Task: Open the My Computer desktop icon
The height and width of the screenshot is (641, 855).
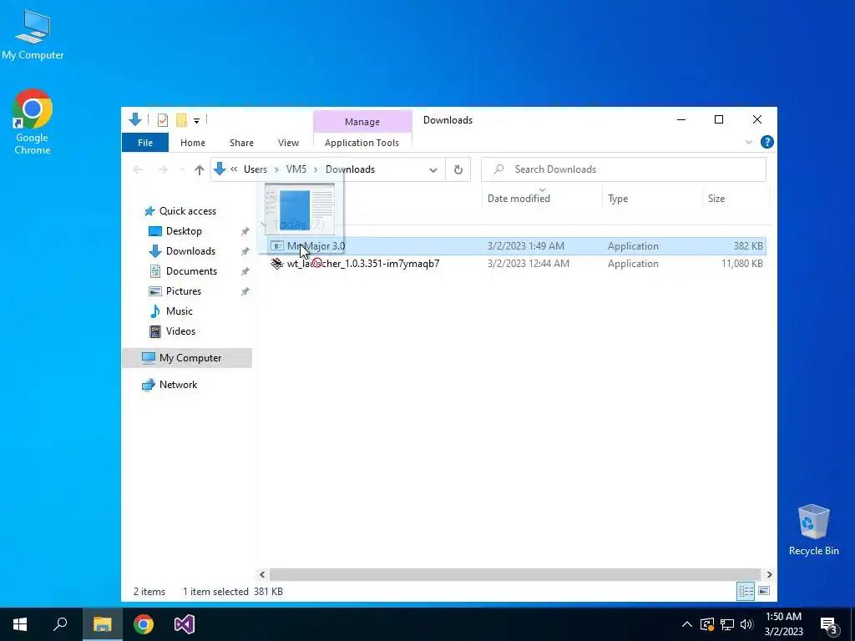Action: pyautogui.click(x=33, y=35)
